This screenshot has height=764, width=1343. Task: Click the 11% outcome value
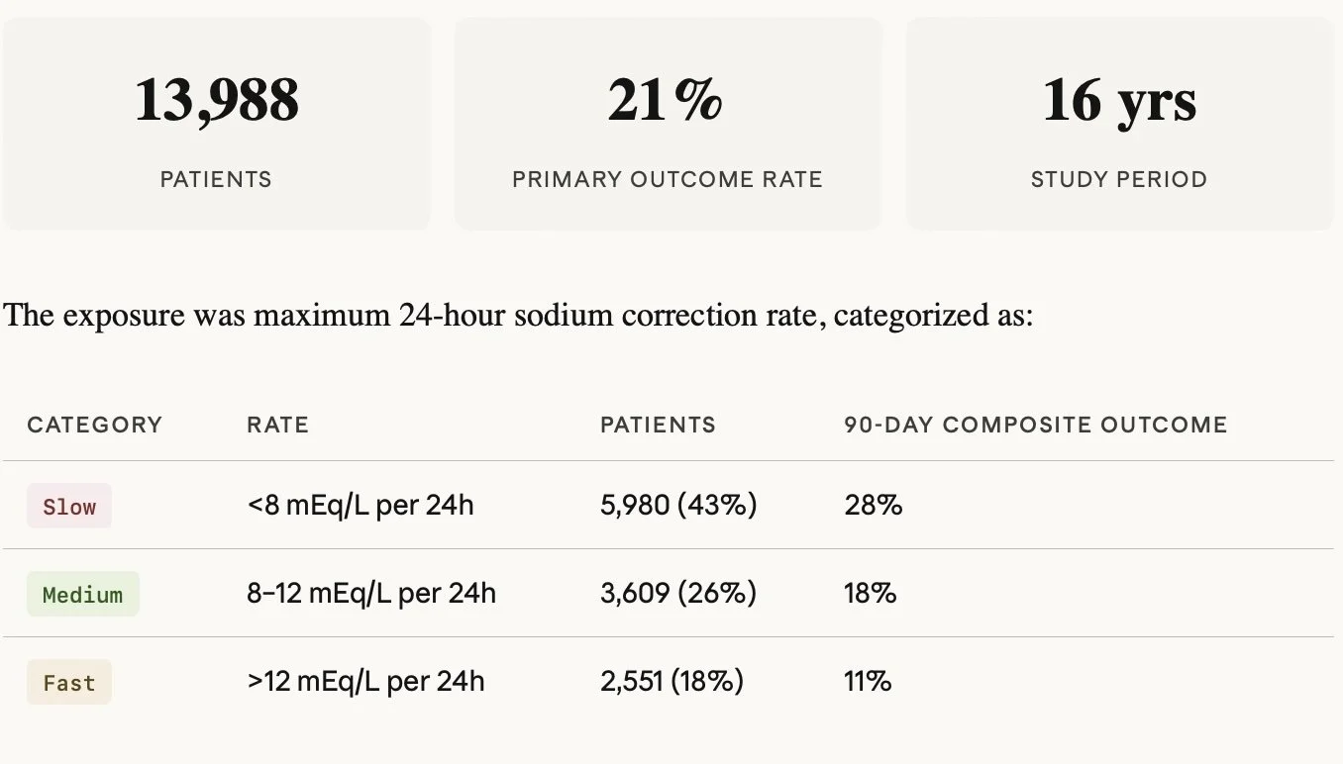pyautogui.click(x=868, y=682)
